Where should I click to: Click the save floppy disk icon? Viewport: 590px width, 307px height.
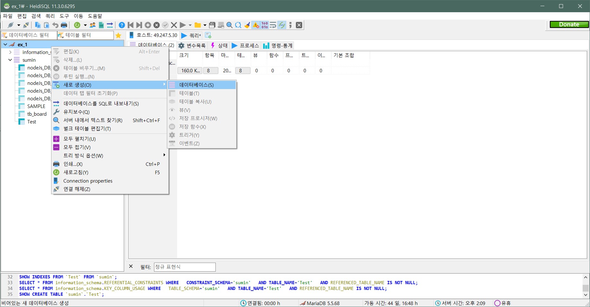click(212, 25)
